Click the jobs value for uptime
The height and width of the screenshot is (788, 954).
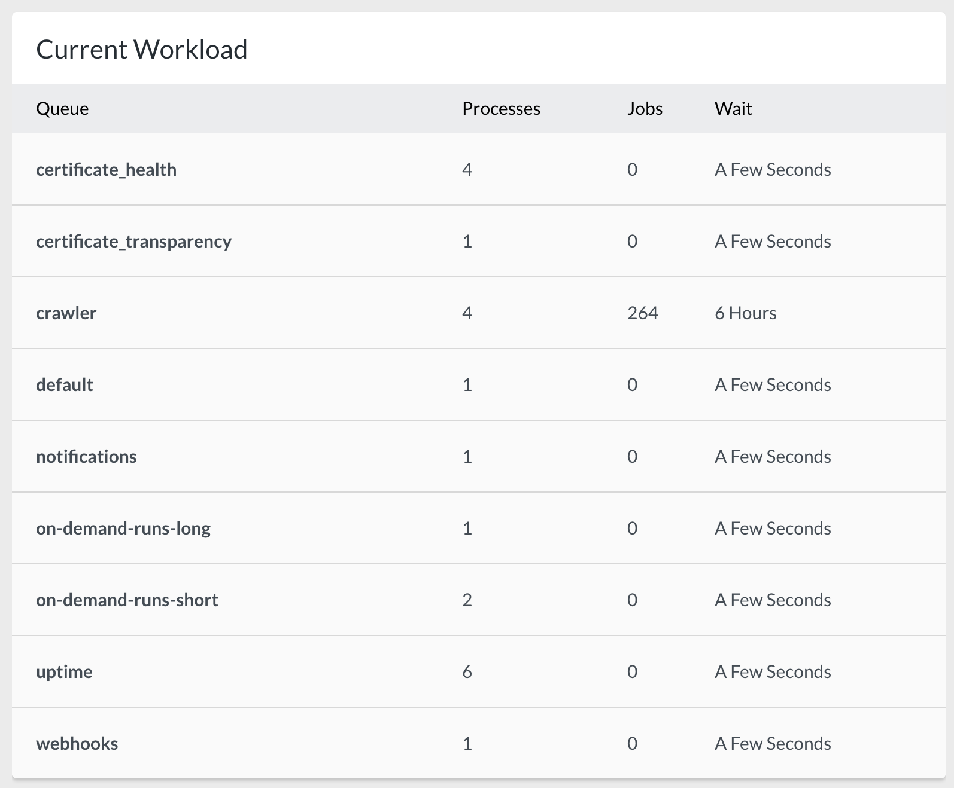[x=633, y=672]
